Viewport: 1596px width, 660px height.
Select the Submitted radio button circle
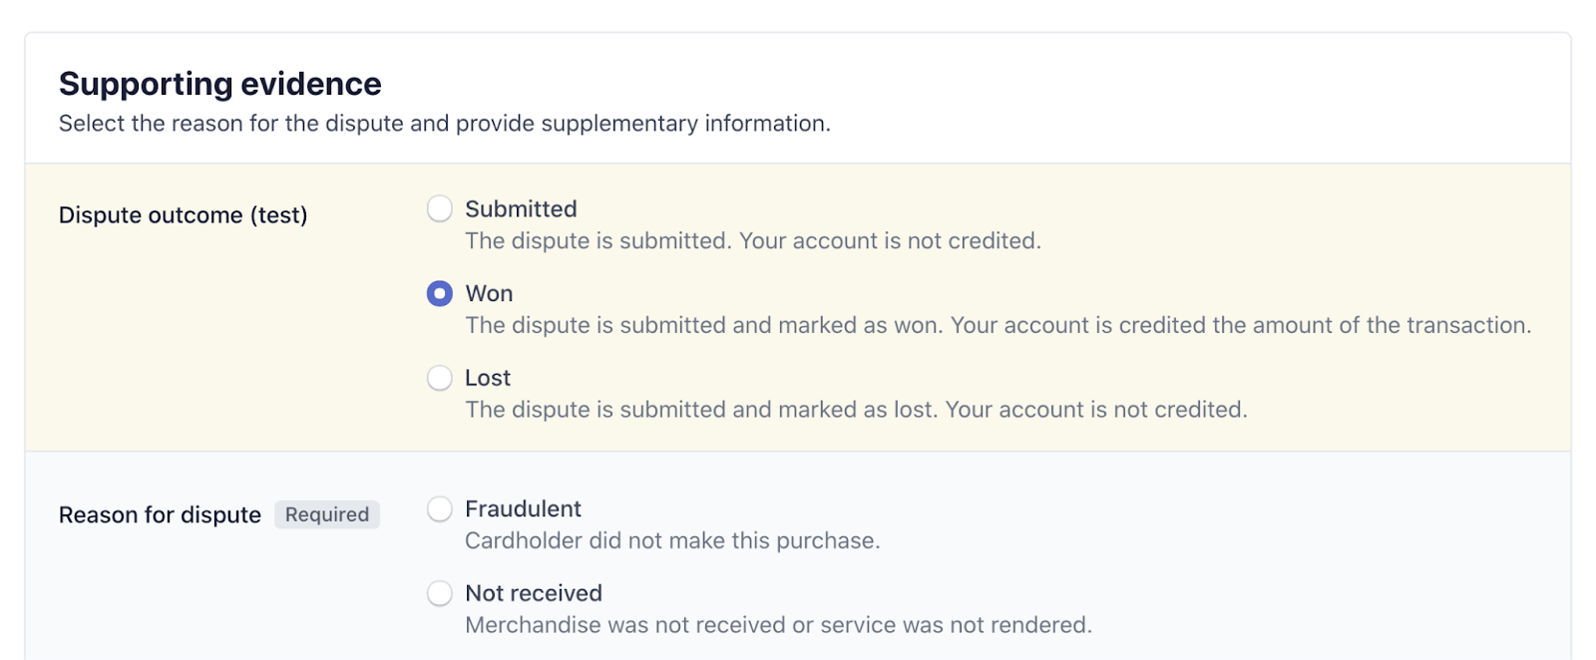[x=440, y=209]
